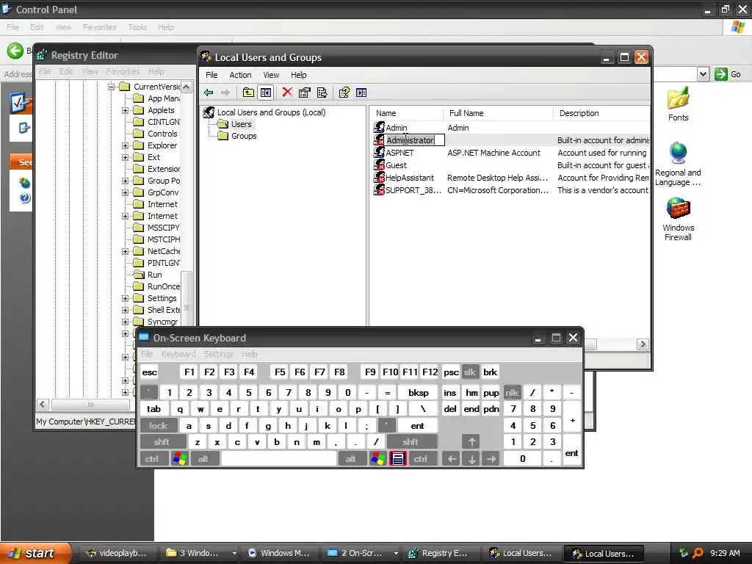Select the SUPPORT_38 user icon
Screen dimensions: 752x564
pyautogui.click(x=379, y=190)
